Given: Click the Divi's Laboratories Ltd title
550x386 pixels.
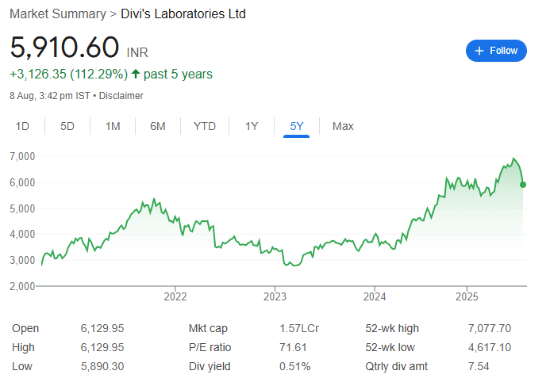Looking at the screenshot, I should 183,14.
